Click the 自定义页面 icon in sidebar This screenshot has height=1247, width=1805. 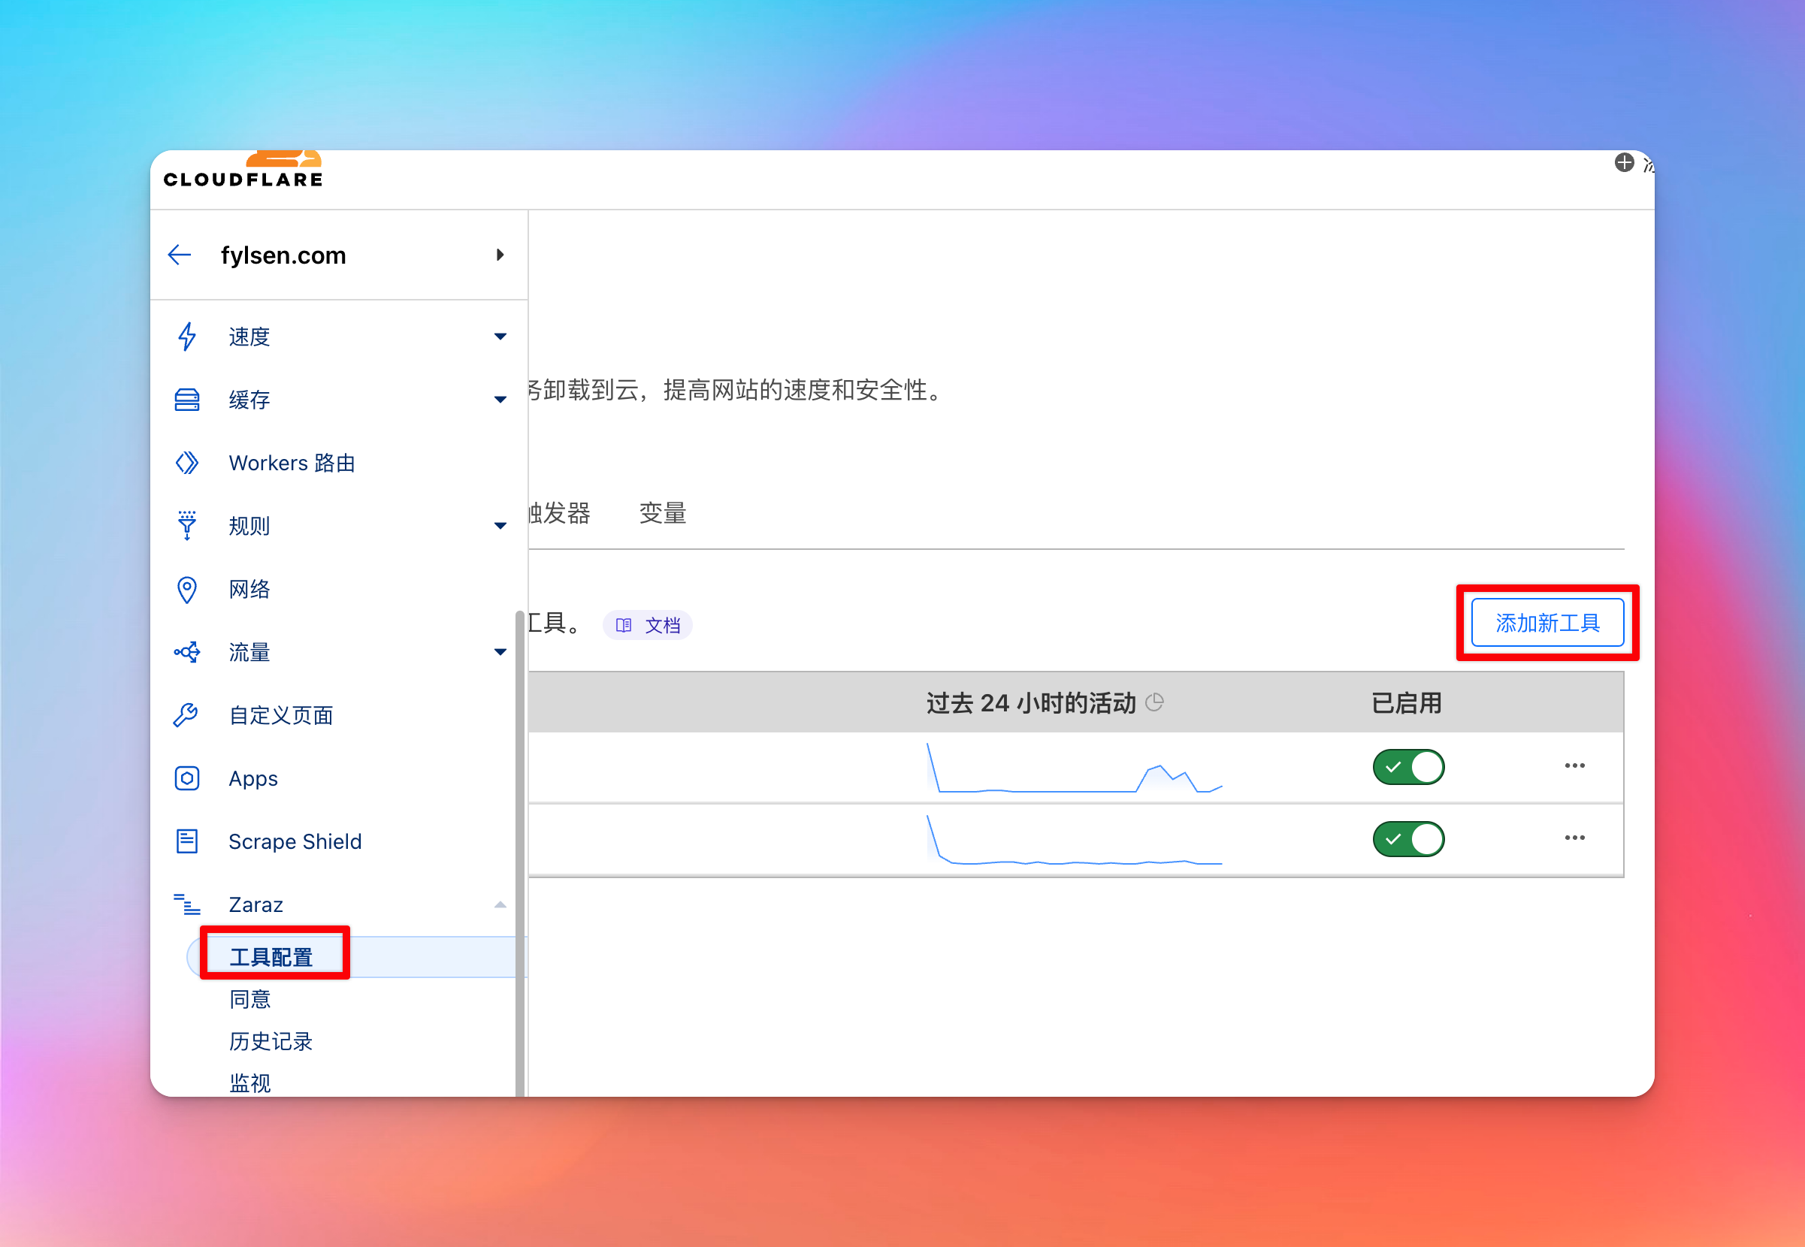coord(186,714)
